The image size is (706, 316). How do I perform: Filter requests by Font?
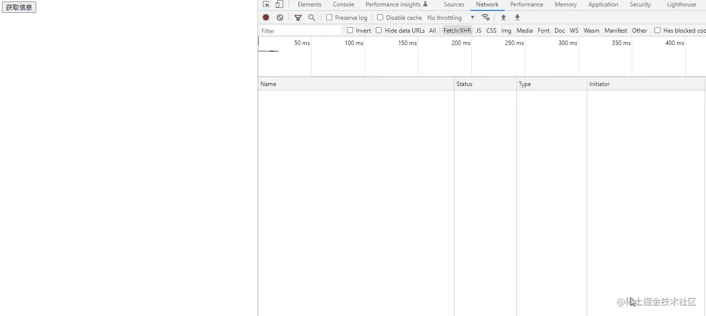tap(544, 31)
